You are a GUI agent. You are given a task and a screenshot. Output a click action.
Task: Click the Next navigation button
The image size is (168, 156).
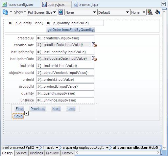(56, 109)
